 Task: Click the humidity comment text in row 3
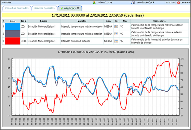click(x=157, y=41)
